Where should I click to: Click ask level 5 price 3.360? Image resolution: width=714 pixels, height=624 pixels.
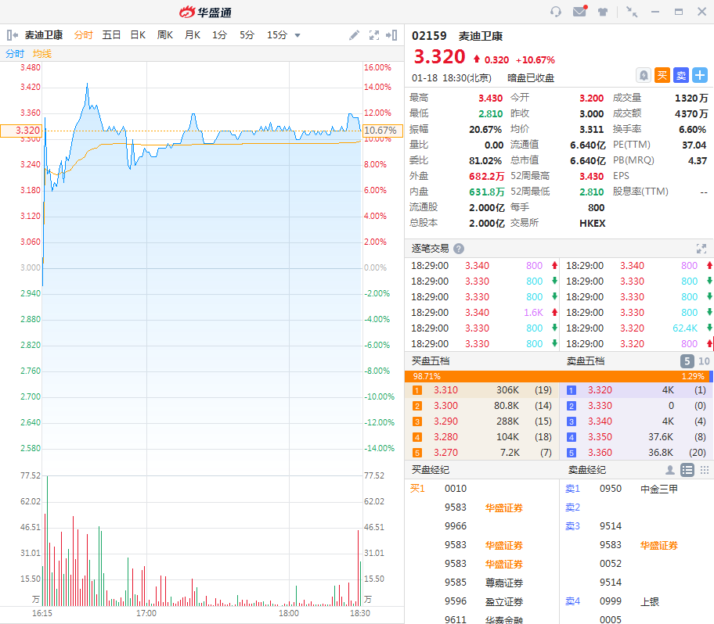(600, 453)
